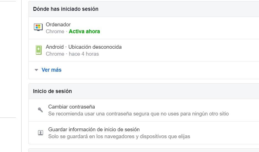Click the secure password recommendation text
259x152 pixels.
138,114
